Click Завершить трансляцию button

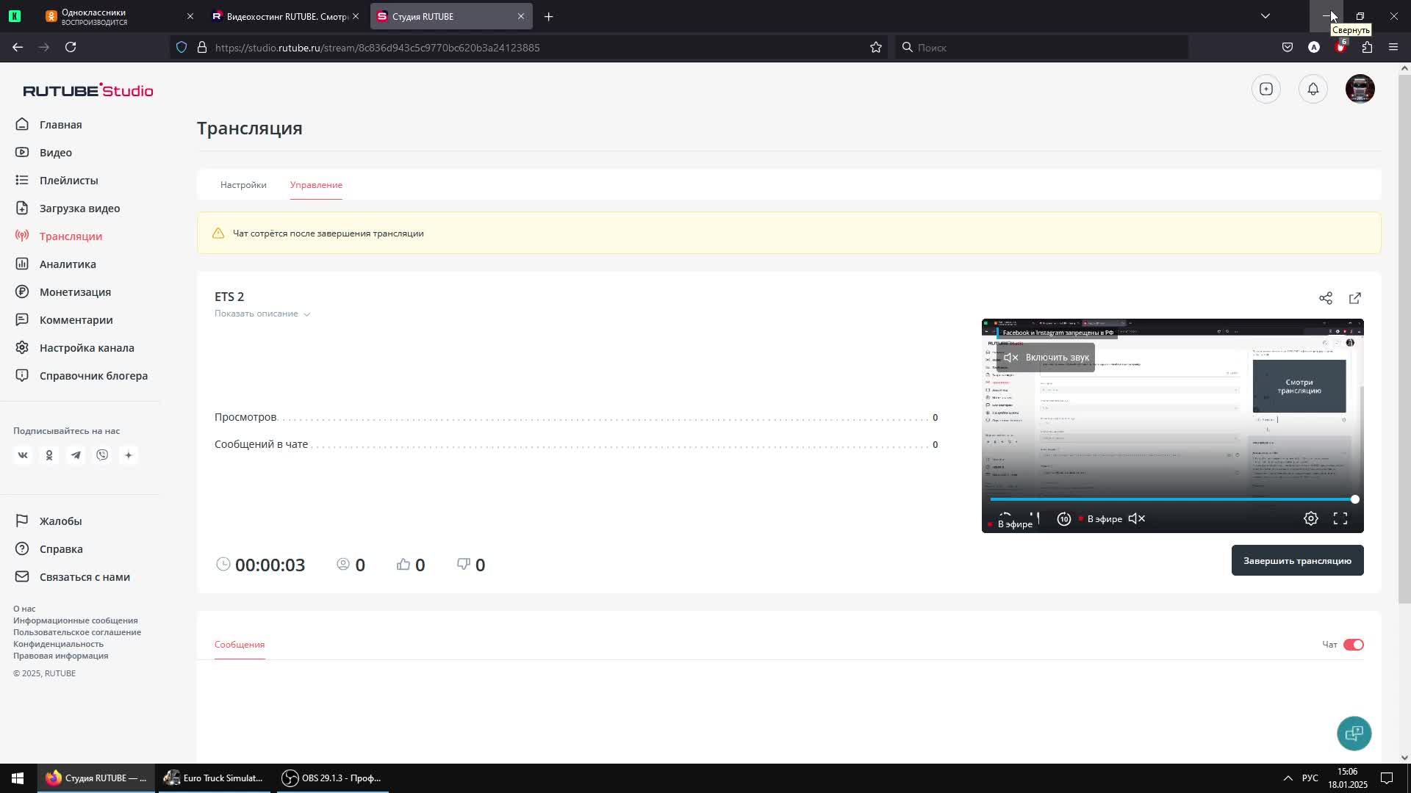(x=1297, y=560)
